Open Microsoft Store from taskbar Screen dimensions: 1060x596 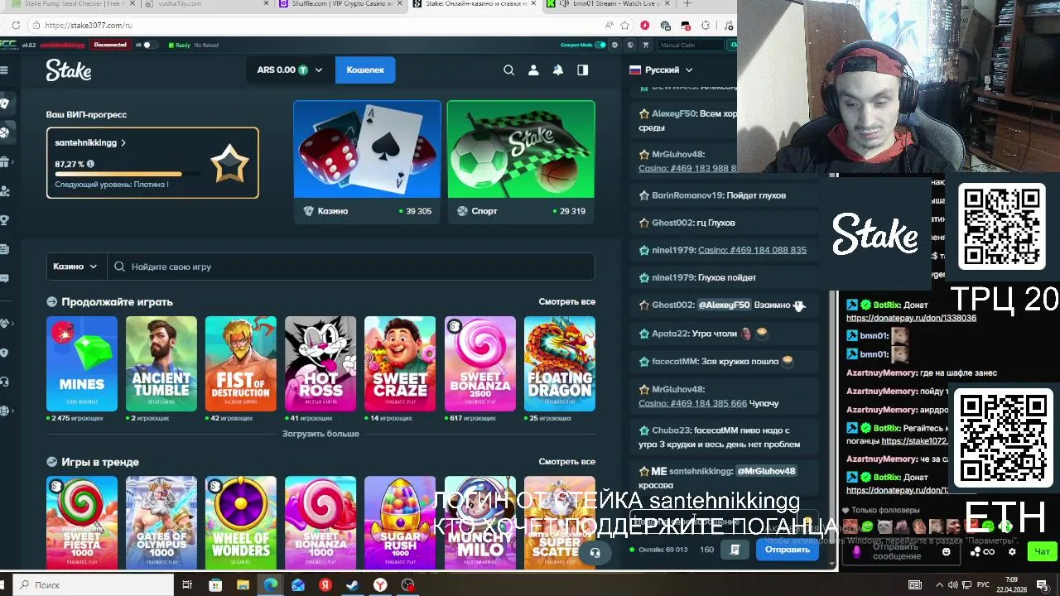point(215,585)
